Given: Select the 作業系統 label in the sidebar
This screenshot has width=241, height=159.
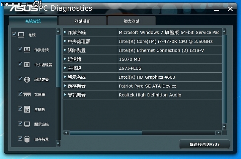Looking at the screenshot, I should point(42,50).
